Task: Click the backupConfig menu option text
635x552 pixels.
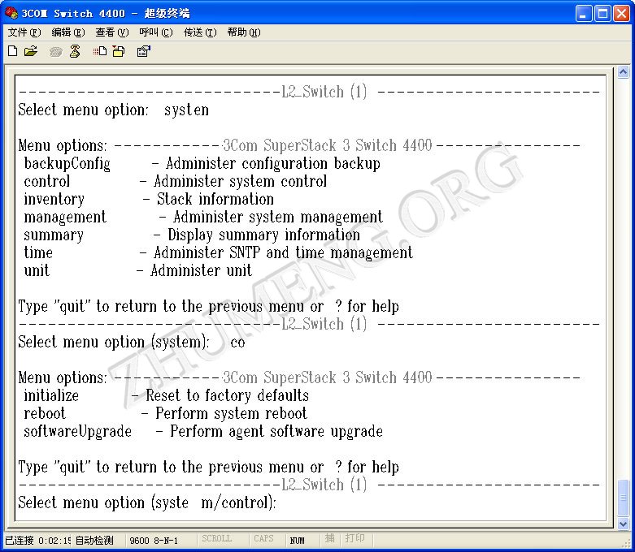Action: pyautogui.click(x=67, y=164)
